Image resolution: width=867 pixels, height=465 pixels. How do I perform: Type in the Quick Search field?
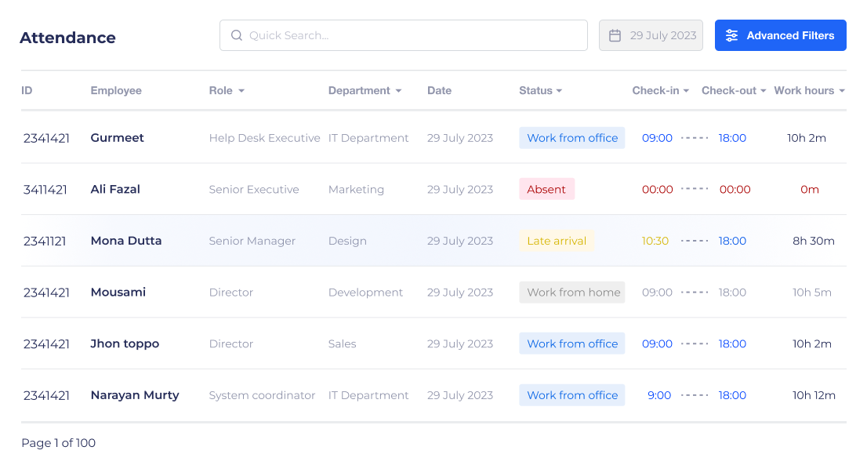(415, 35)
